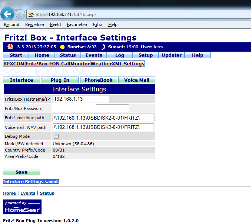This screenshot has height=224, width=251.
Task: Click the 'Area Prefix/Code' label
Action: (22, 156)
